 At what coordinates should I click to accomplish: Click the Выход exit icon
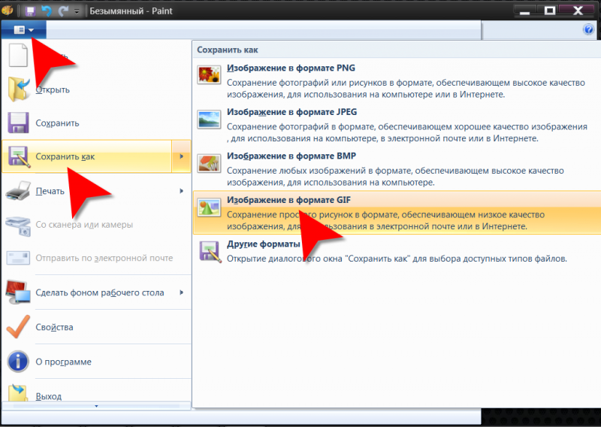point(18,392)
